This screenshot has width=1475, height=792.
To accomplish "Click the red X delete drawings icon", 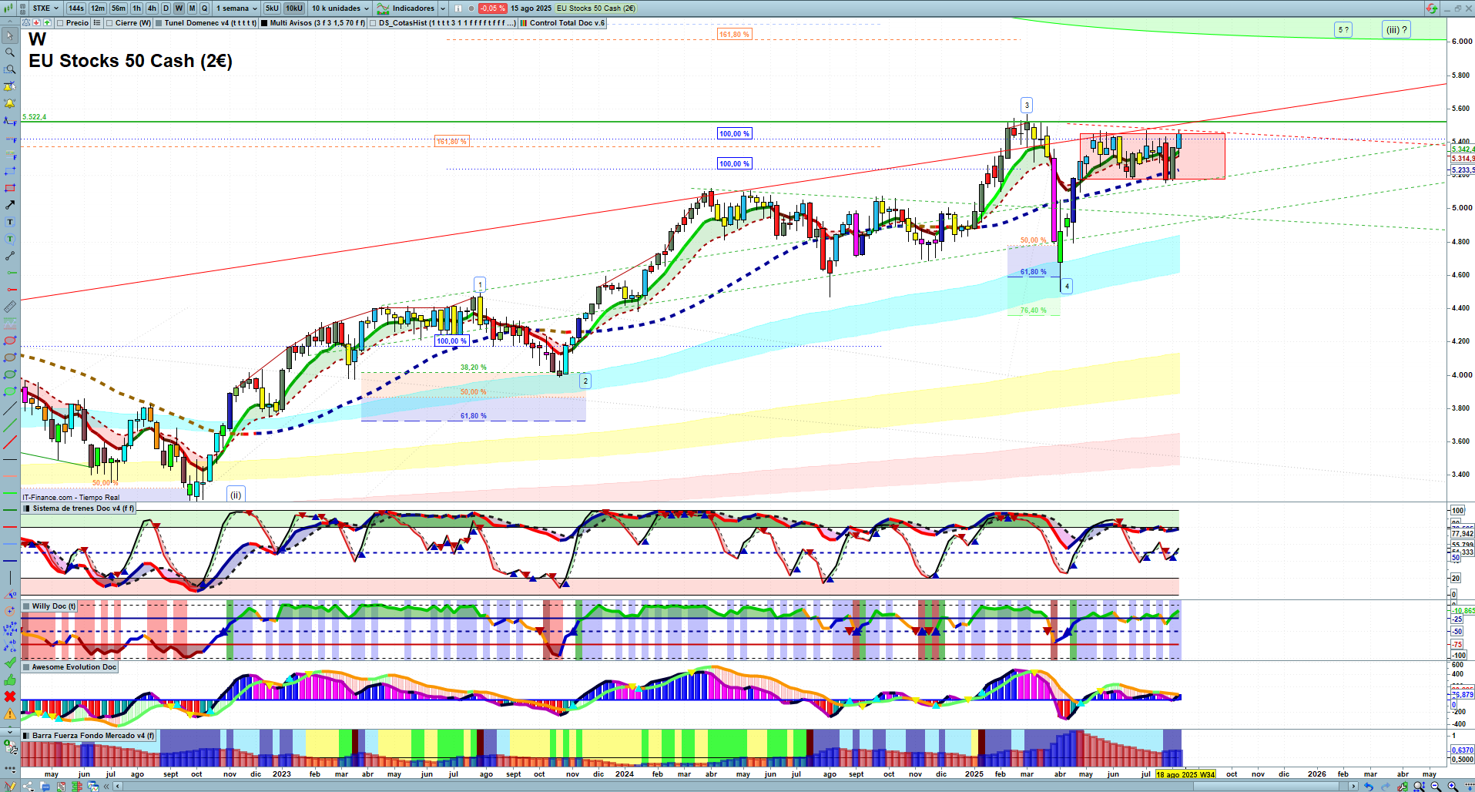I will pos(10,696).
